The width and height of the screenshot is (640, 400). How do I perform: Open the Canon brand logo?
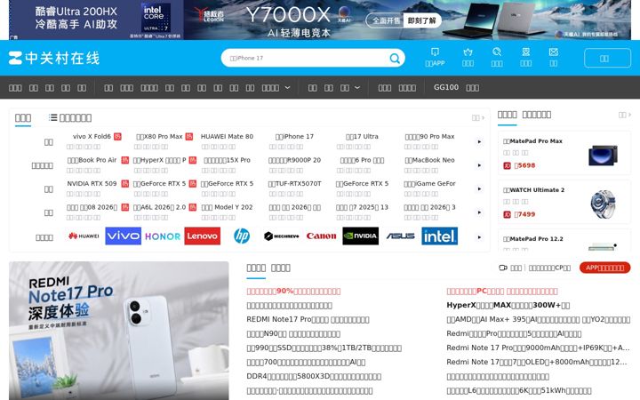[x=321, y=236]
